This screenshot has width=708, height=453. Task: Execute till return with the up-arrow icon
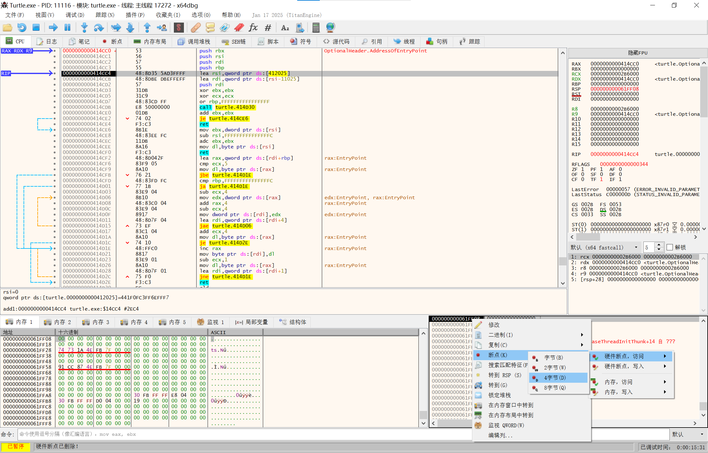(147, 28)
